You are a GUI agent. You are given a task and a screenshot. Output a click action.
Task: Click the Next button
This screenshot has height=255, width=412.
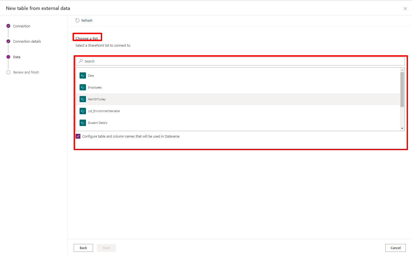pyautogui.click(x=106, y=248)
